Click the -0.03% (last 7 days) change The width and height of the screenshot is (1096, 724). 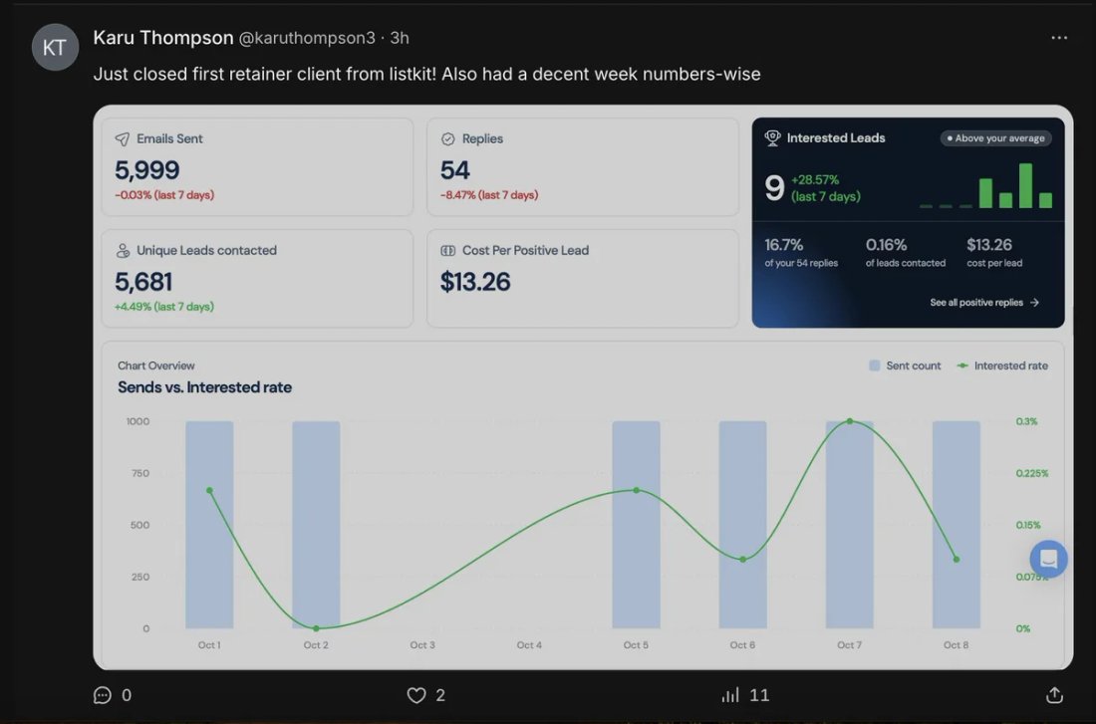coord(164,195)
